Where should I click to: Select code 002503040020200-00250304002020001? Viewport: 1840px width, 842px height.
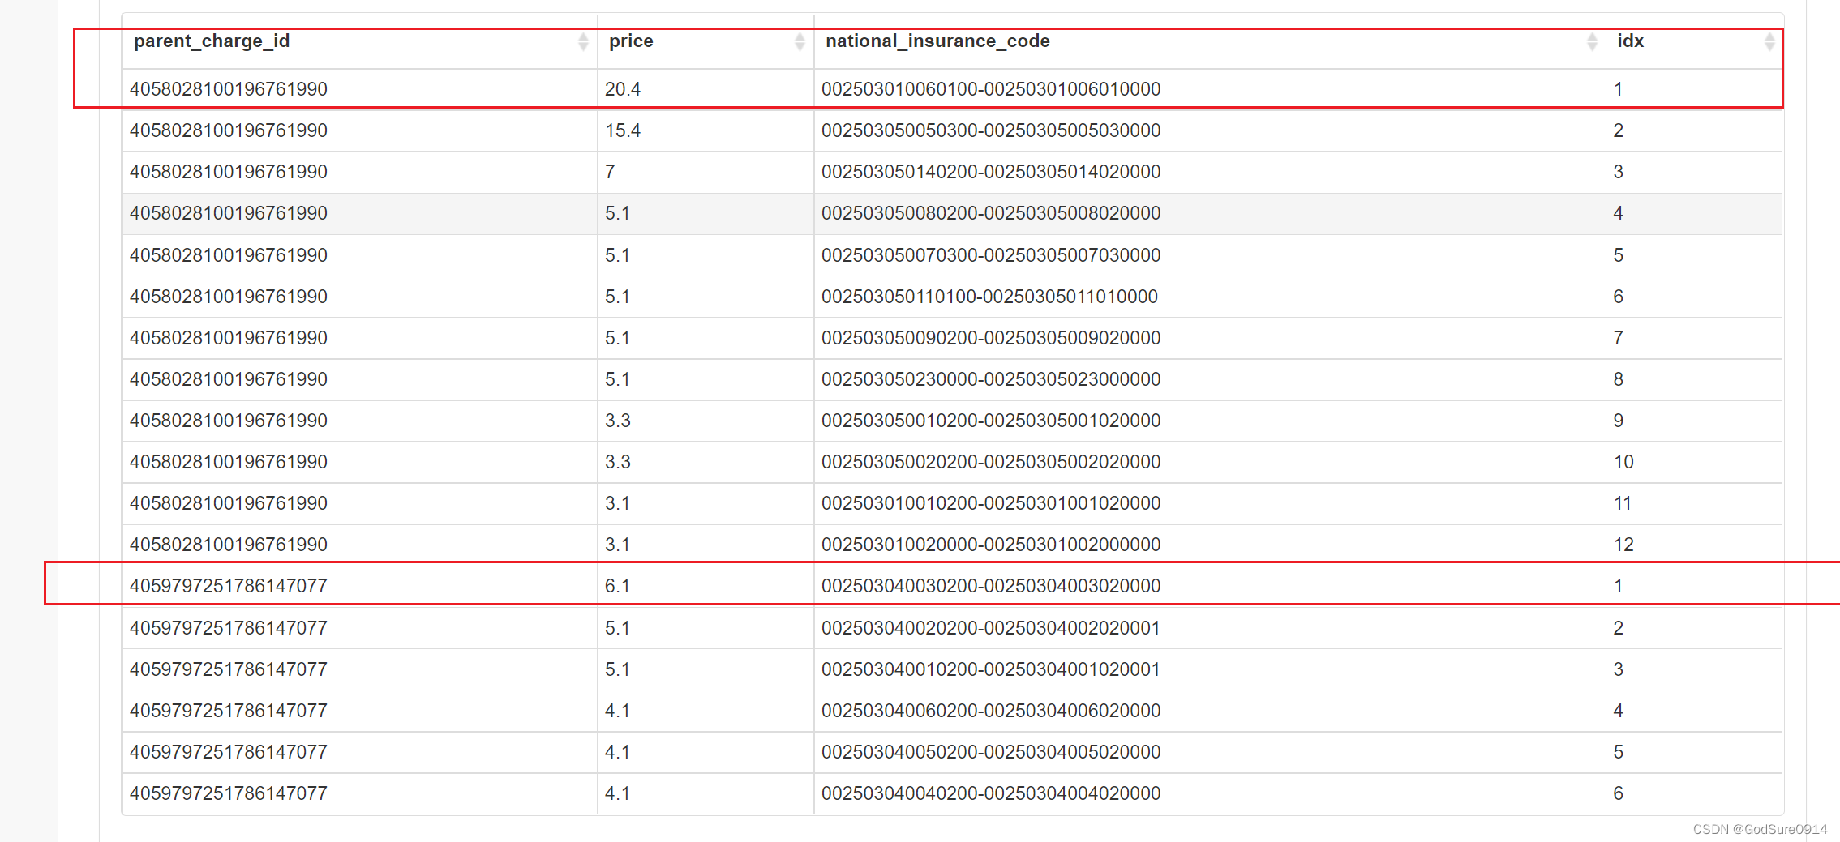(x=991, y=628)
